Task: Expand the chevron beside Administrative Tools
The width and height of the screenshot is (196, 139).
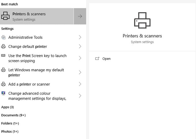Action: click(80, 37)
